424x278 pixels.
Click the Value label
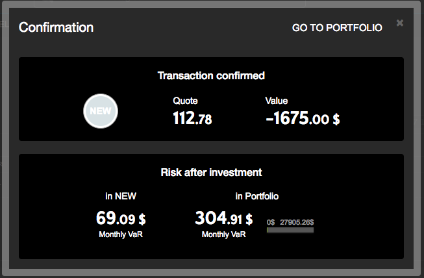277,101
